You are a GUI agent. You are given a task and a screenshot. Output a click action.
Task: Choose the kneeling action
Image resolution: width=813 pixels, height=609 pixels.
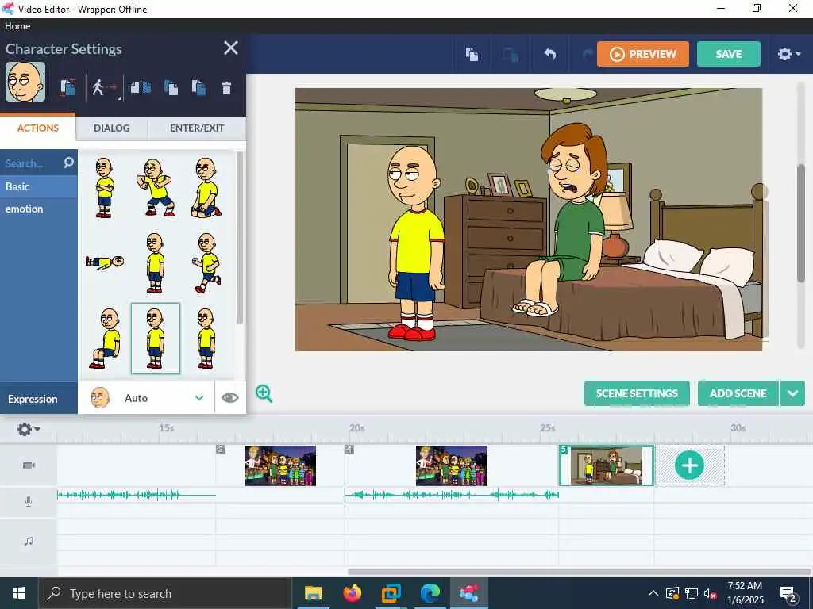[x=206, y=187]
